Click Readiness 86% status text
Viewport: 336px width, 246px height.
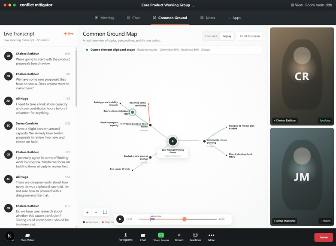pyautogui.click(x=190, y=49)
